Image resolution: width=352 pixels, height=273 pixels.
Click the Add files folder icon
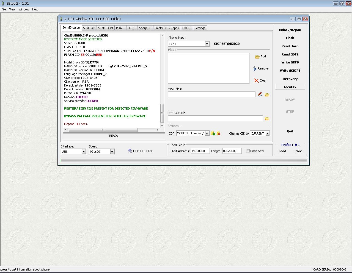click(x=257, y=57)
